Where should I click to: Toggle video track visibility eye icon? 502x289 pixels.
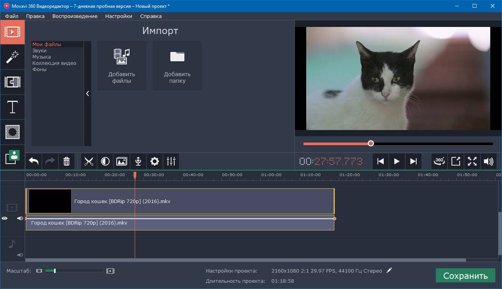(x=5, y=219)
